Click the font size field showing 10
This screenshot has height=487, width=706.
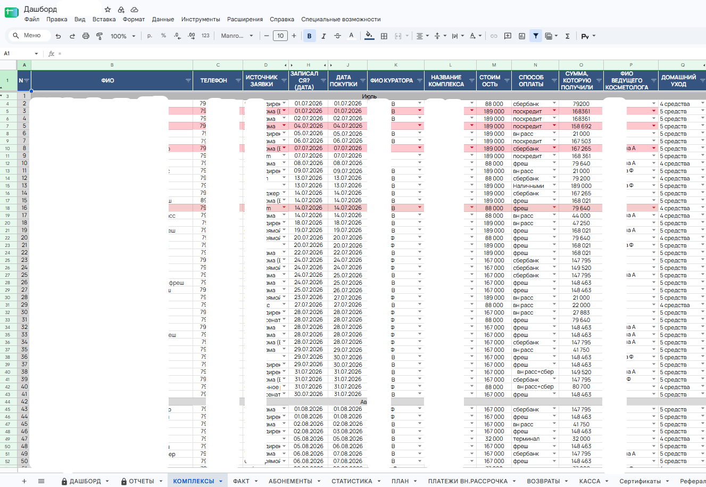click(x=280, y=36)
